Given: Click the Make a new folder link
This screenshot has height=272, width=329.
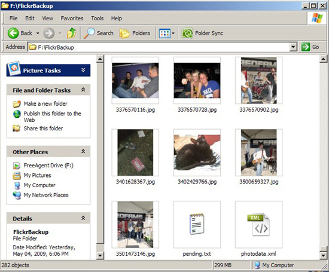Looking at the screenshot, I should tap(45, 103).
